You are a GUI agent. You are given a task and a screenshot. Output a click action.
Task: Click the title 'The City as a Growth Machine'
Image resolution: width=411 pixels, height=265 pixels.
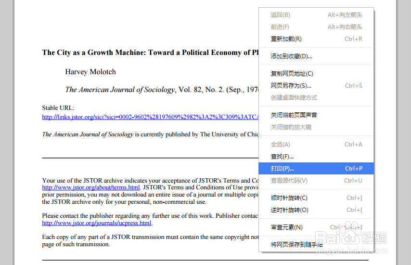tap(93, 53)
